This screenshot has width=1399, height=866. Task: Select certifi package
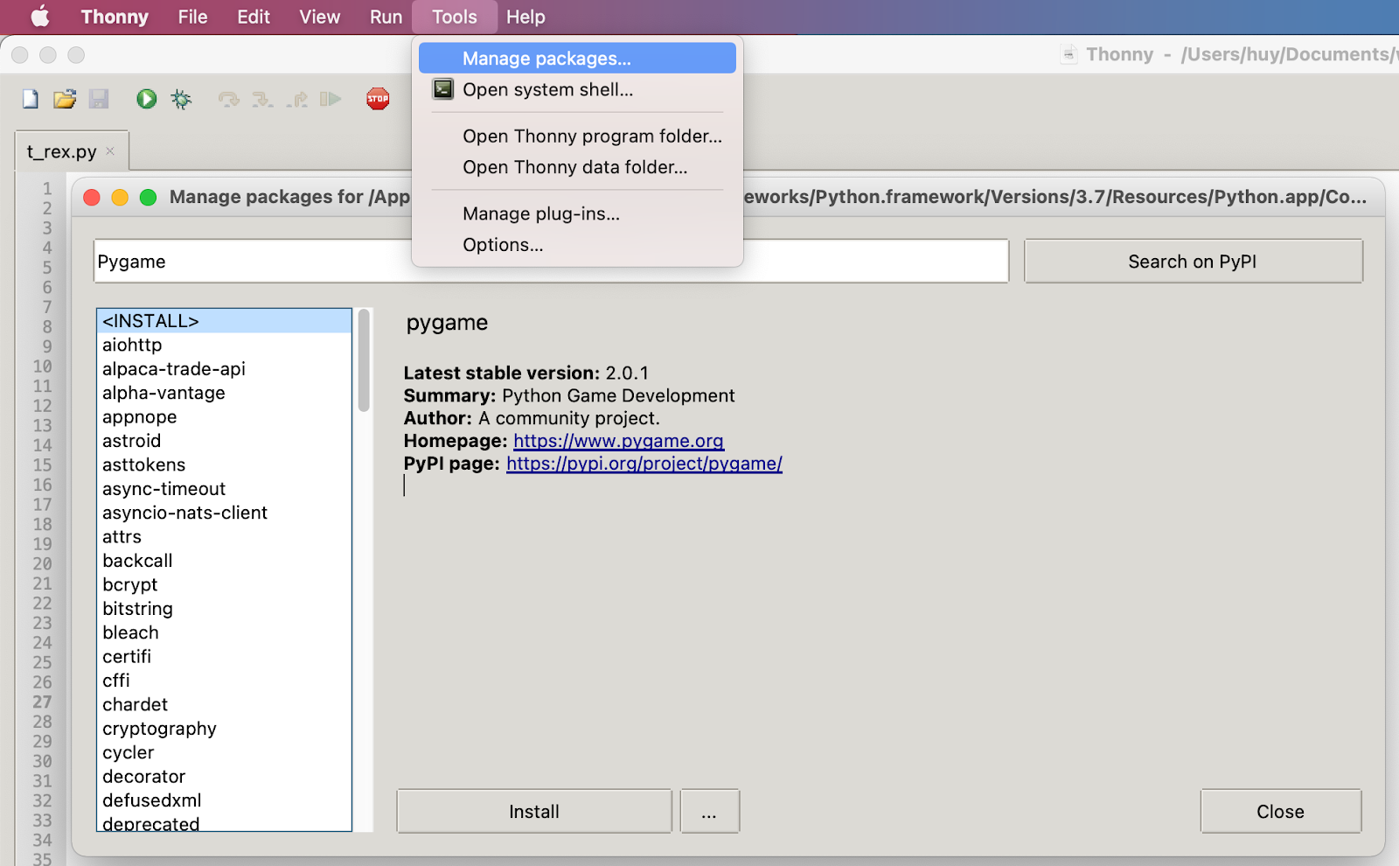(x=224, y=657)
